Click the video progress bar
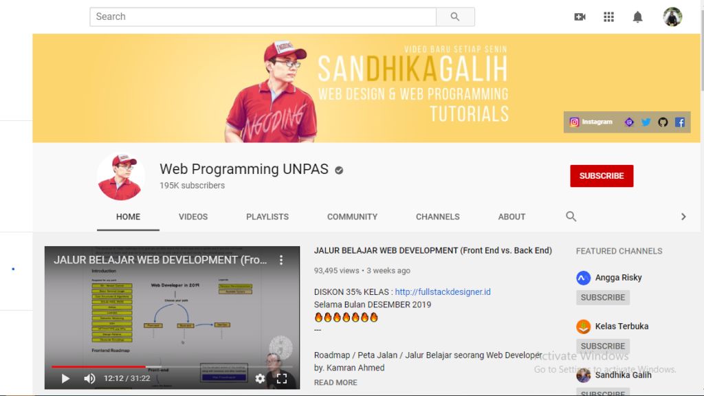Screen dimensions: 704x396 (172, 367)
